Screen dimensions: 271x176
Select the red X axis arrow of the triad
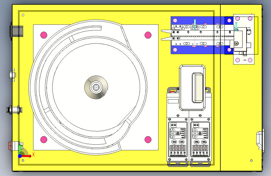click(26, 156)
